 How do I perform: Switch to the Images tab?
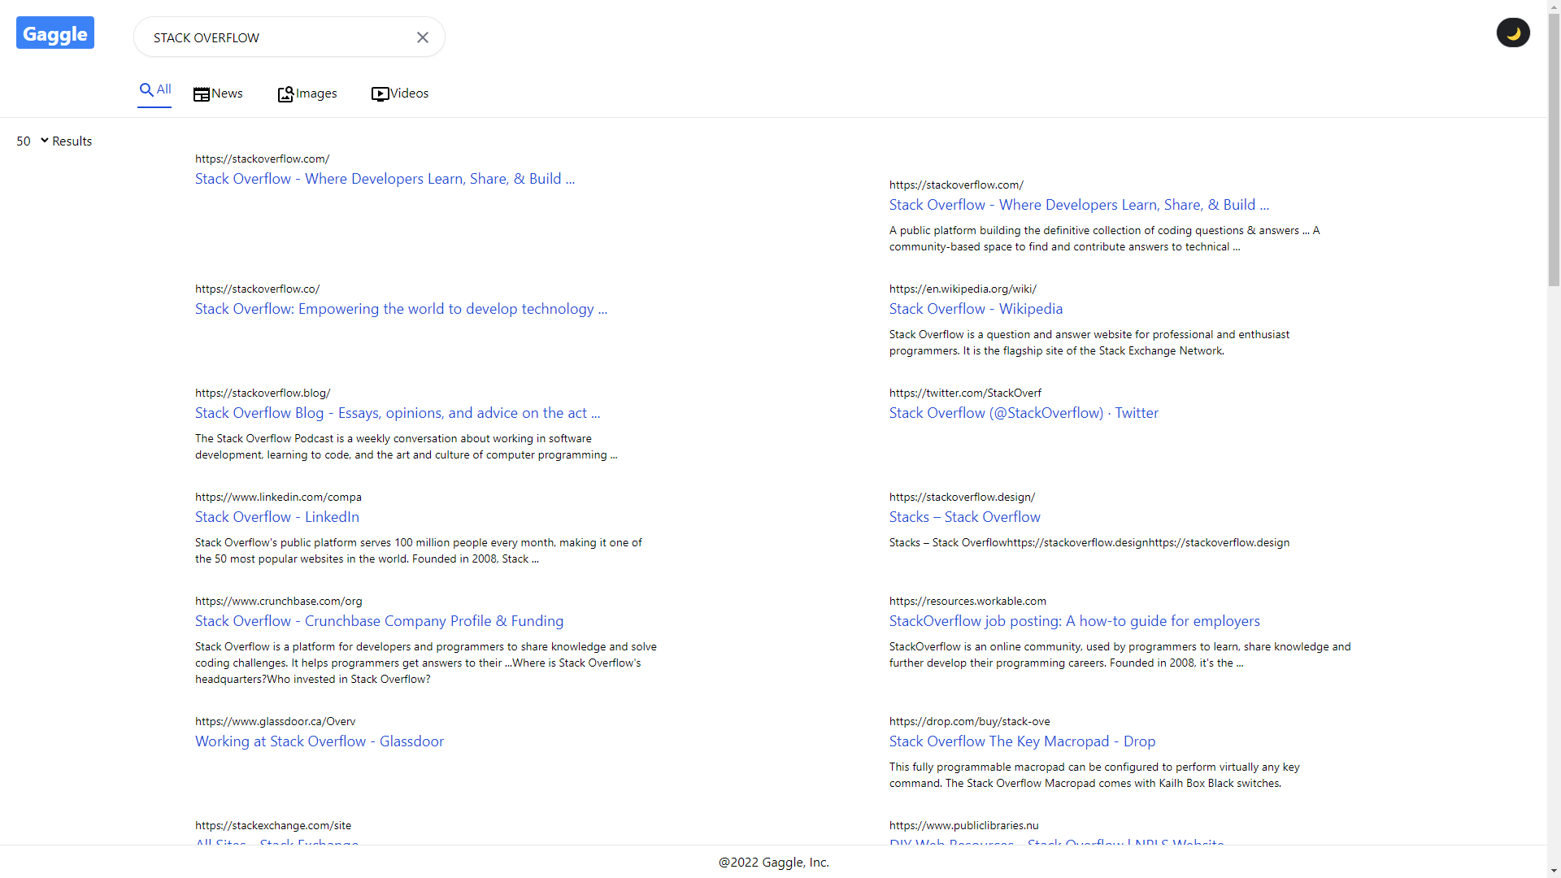pyautogui.click(x=307, y=93)
